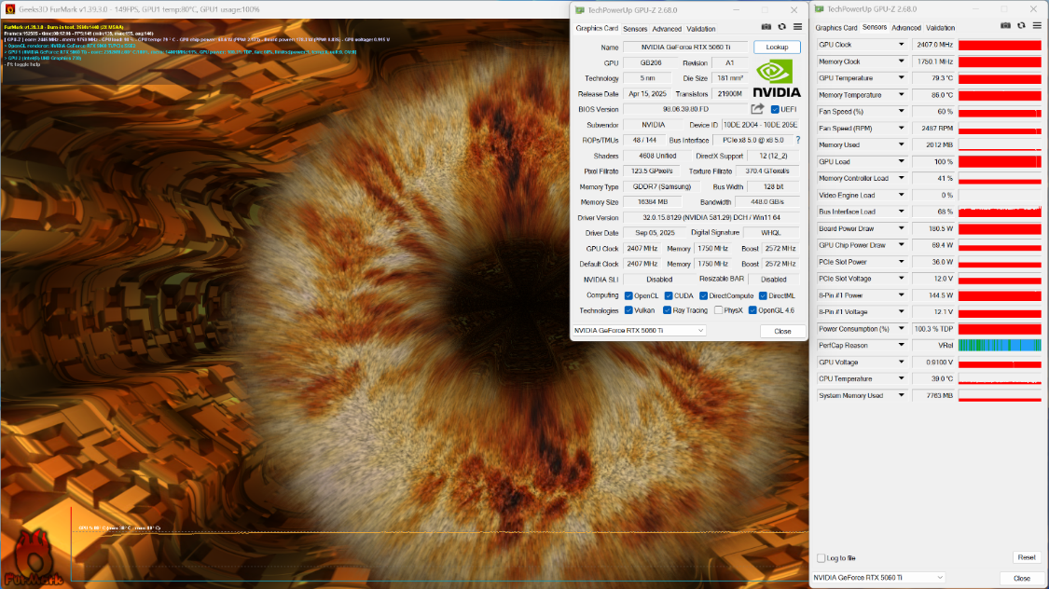Open the GPU Clock sensor dropdown
The width and height of the screenshot is (1049, 589).
[x=901, y=45]
